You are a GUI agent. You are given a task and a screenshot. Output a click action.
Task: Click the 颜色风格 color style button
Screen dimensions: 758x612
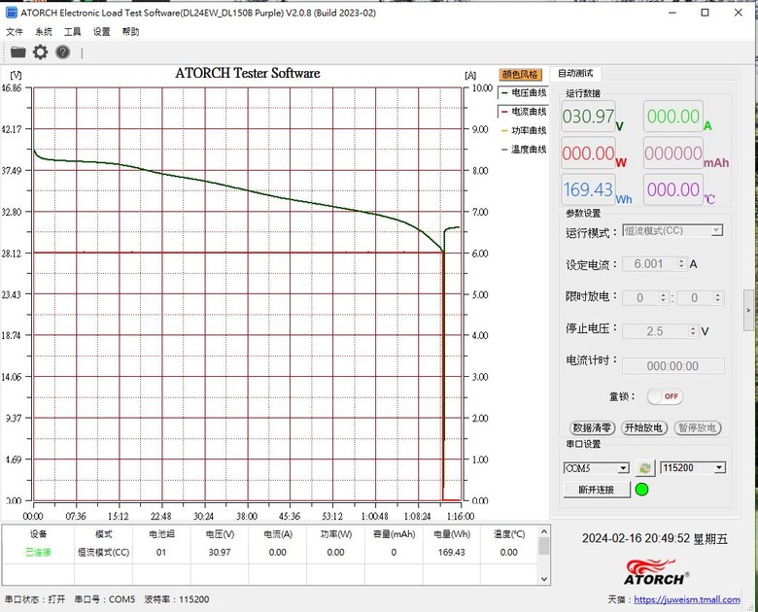click(x=520, y=75)
